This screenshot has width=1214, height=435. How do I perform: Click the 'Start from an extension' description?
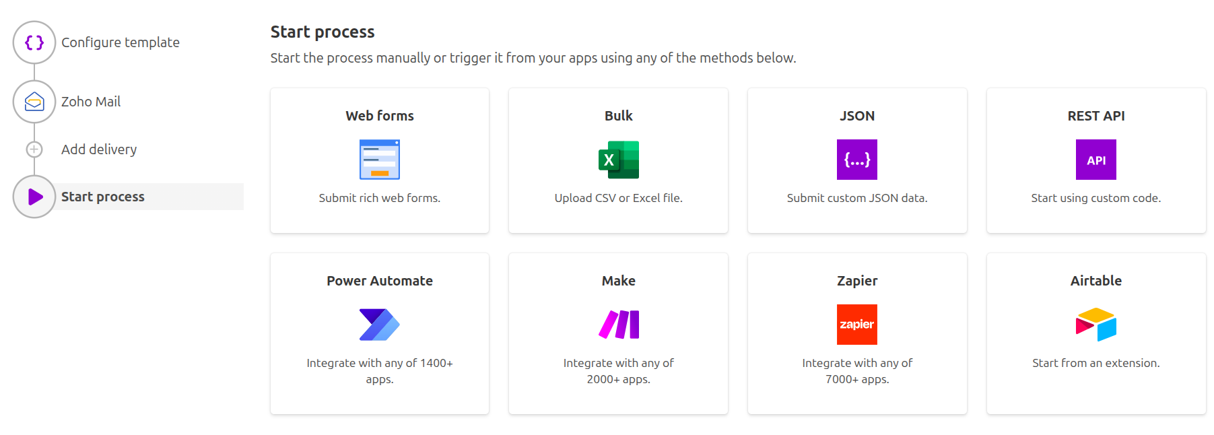pos(1095,363)
